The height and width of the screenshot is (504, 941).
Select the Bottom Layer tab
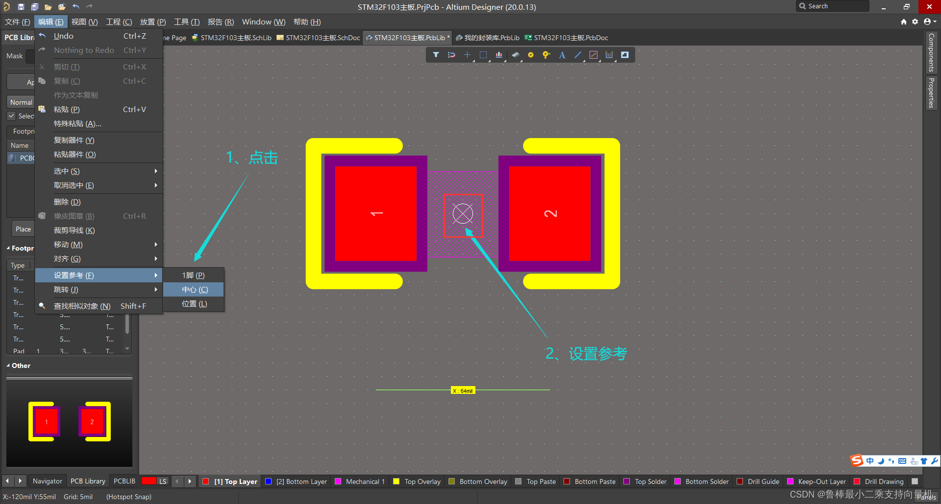[296, 481]
